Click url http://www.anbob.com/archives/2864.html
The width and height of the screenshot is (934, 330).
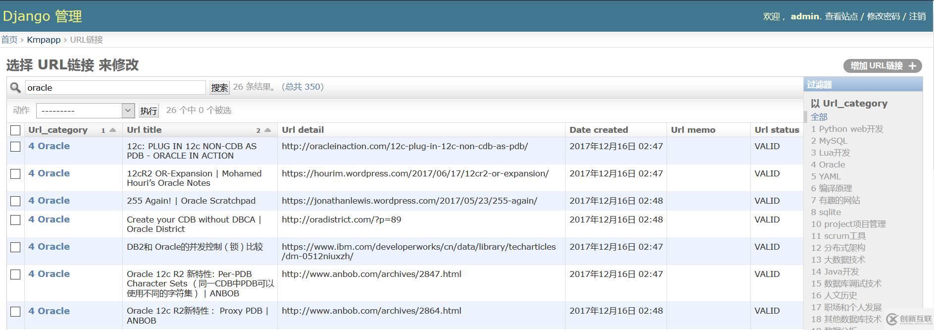click(371, 311)
